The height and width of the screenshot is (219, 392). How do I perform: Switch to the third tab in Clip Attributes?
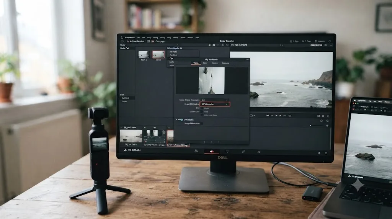point(215,63)
